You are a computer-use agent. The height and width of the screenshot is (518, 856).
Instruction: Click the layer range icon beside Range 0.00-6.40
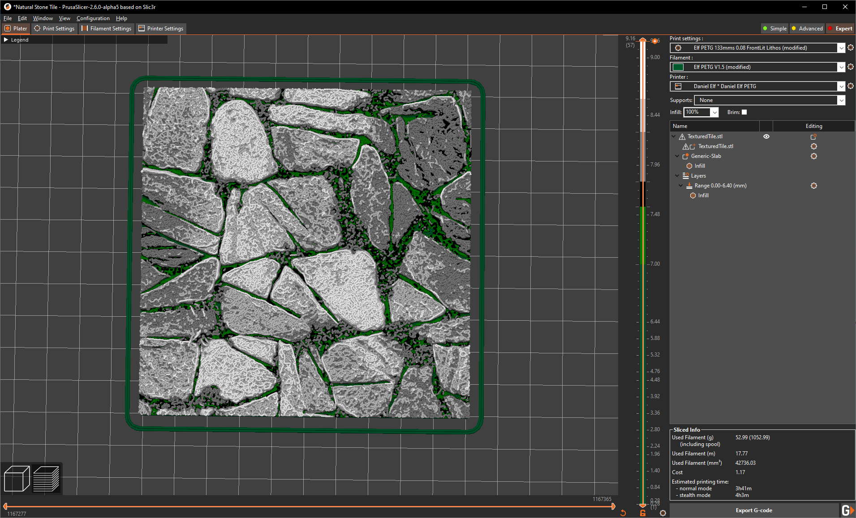[689, 186]
